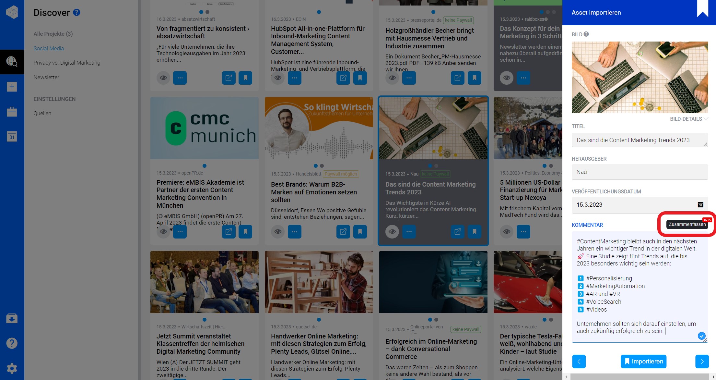Toggle the eye on Das Konzept card

click(x=507, y=78)
